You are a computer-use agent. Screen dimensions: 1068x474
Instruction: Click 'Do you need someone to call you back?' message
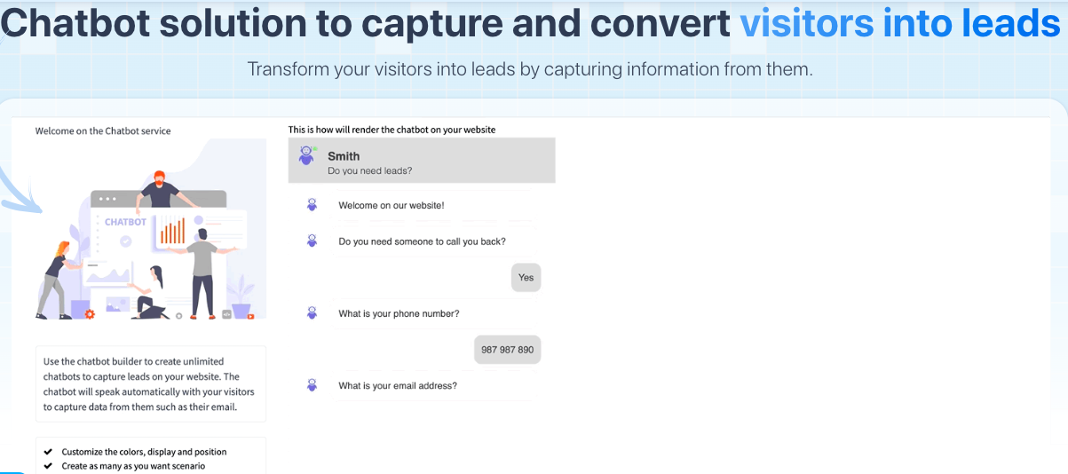[x=422, y=241]
